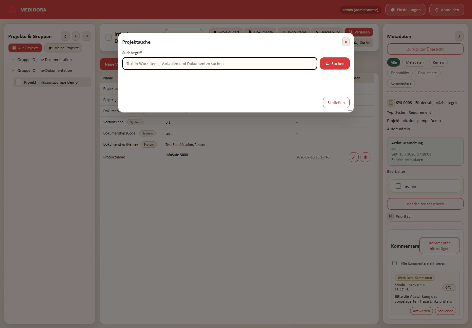The image size is (472, 328).
Task: Close the Projektsuche dialog with x
Action: [x=346, y=42]
